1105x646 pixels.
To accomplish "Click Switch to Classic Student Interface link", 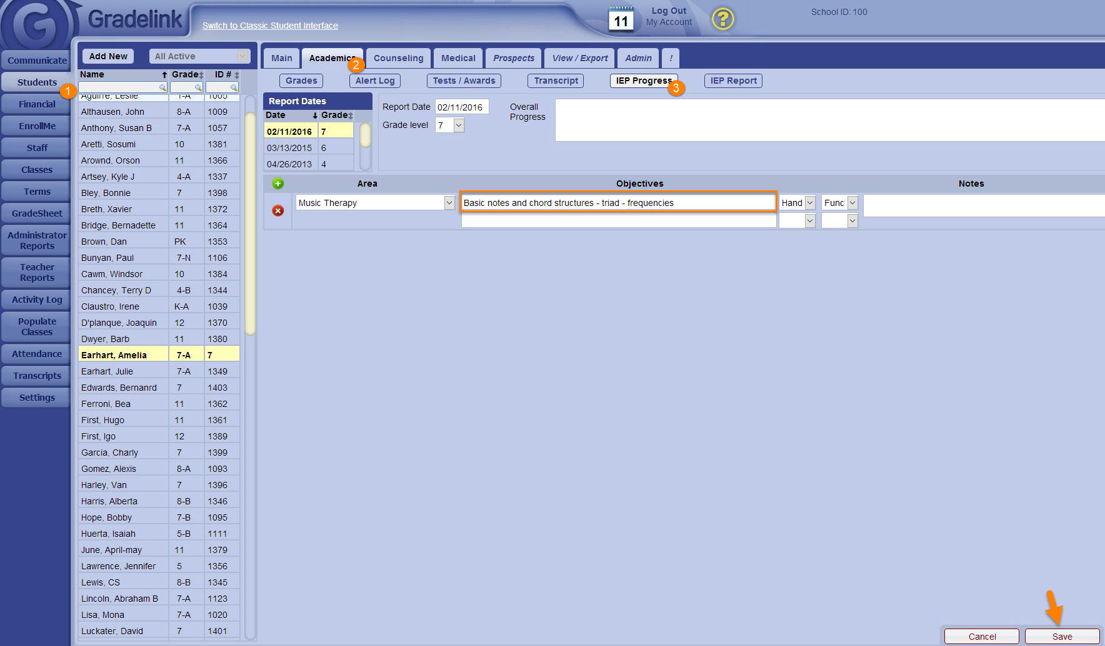I will pyautogui.click(x=270, y=26).
